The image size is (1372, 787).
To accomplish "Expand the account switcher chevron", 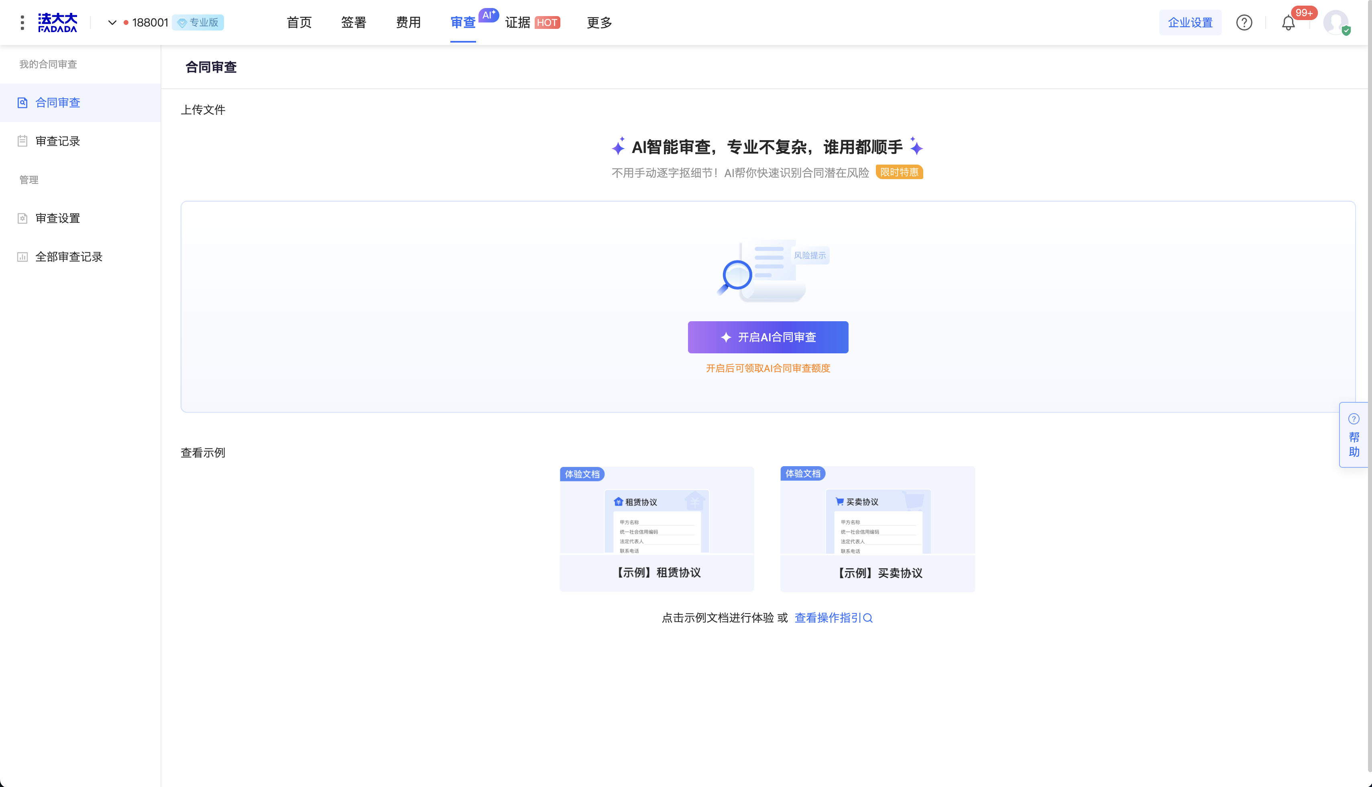I will (x=112, y=22).
